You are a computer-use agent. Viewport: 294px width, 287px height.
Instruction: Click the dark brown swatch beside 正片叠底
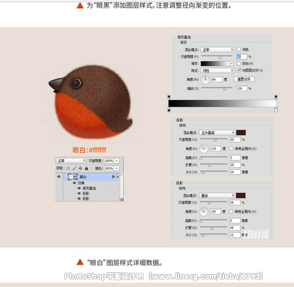(241, 133)
